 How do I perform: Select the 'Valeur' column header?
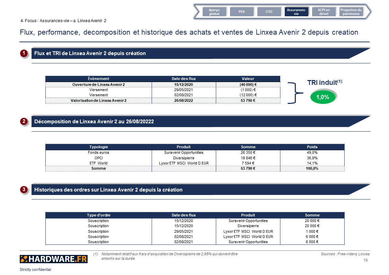pyautogui.click(x=248, y=79)
